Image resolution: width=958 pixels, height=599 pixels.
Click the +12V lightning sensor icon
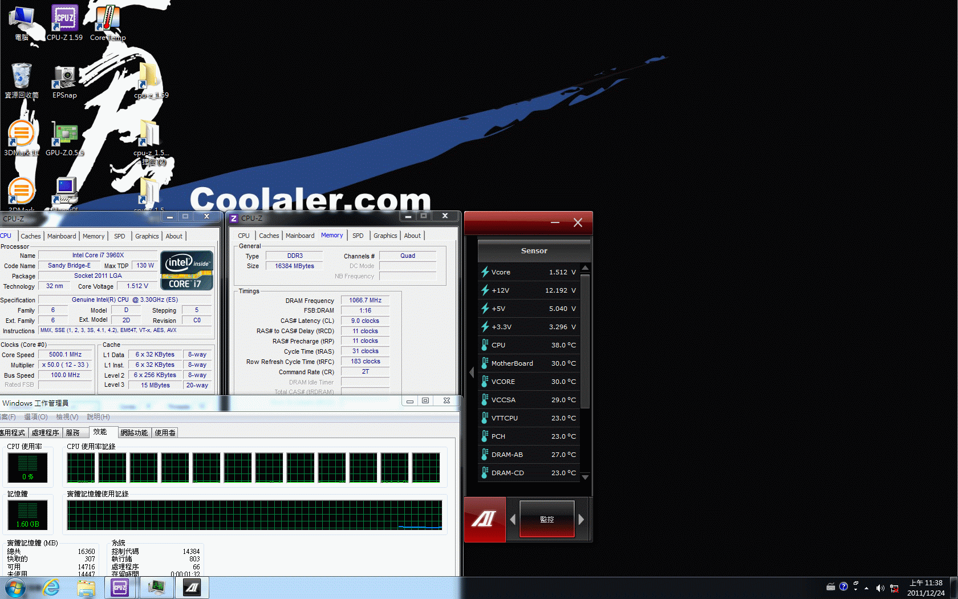tap(485, 290)
